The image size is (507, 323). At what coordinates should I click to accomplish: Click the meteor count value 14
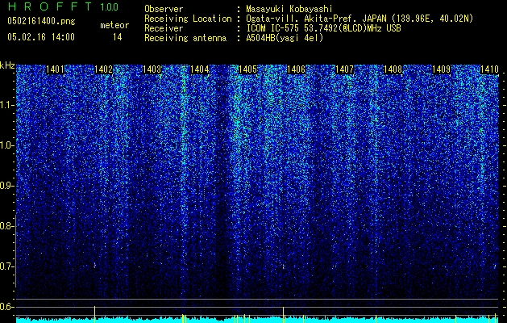[x=118, y=37]
